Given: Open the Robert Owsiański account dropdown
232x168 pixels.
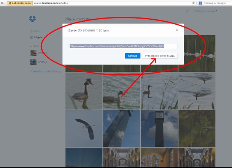Looking at the screenshot, I should (x=206, y=11).
